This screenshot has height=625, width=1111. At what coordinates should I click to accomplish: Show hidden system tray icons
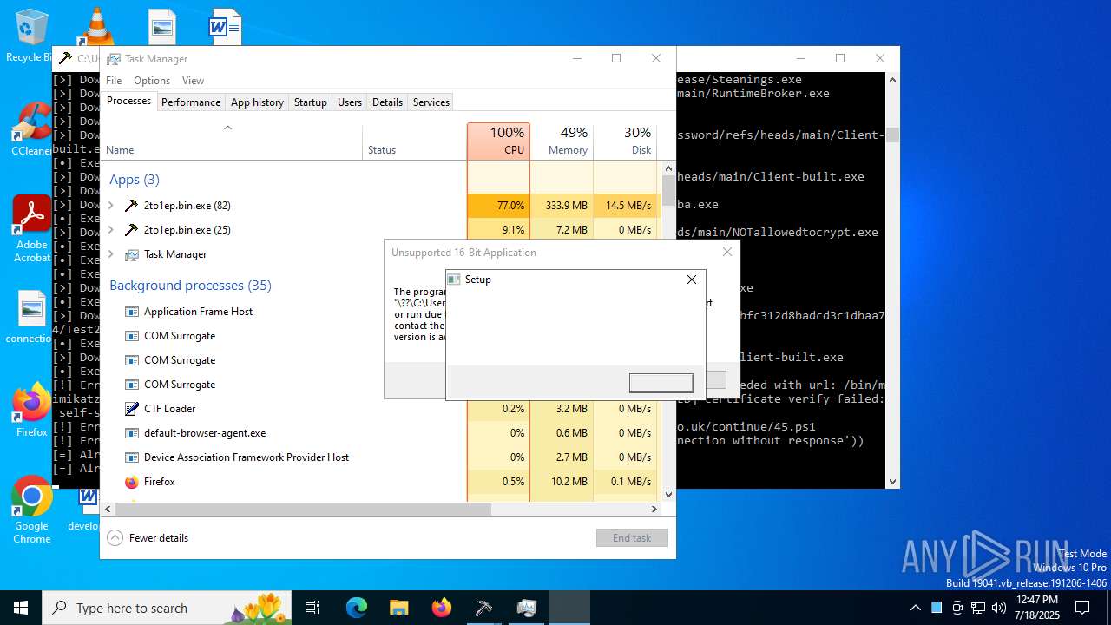pyautogui.click(x=915, y=608)
